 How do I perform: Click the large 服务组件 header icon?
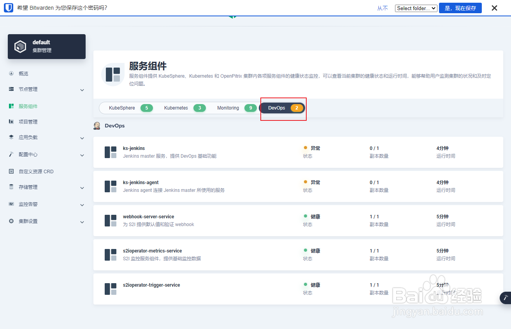(x=113, y=74)
